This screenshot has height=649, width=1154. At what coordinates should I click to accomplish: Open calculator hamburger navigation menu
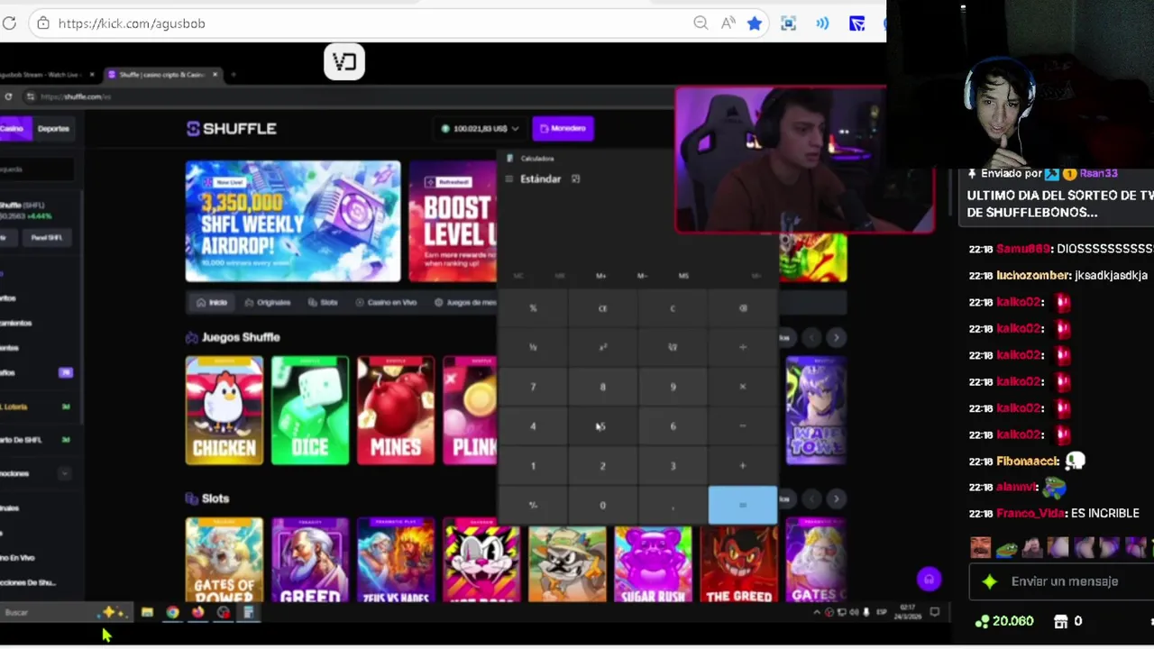click(509, 178)
